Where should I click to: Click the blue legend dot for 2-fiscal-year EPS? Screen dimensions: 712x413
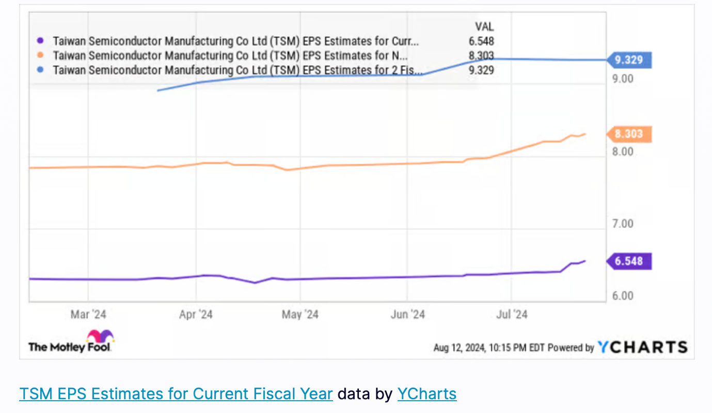(x=41, y=70)
